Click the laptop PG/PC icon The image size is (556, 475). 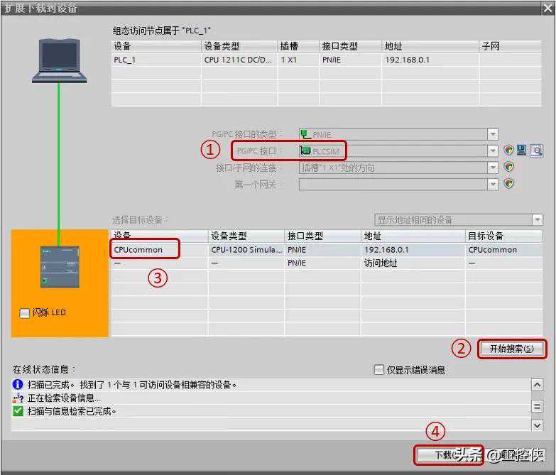coord(59,60)
